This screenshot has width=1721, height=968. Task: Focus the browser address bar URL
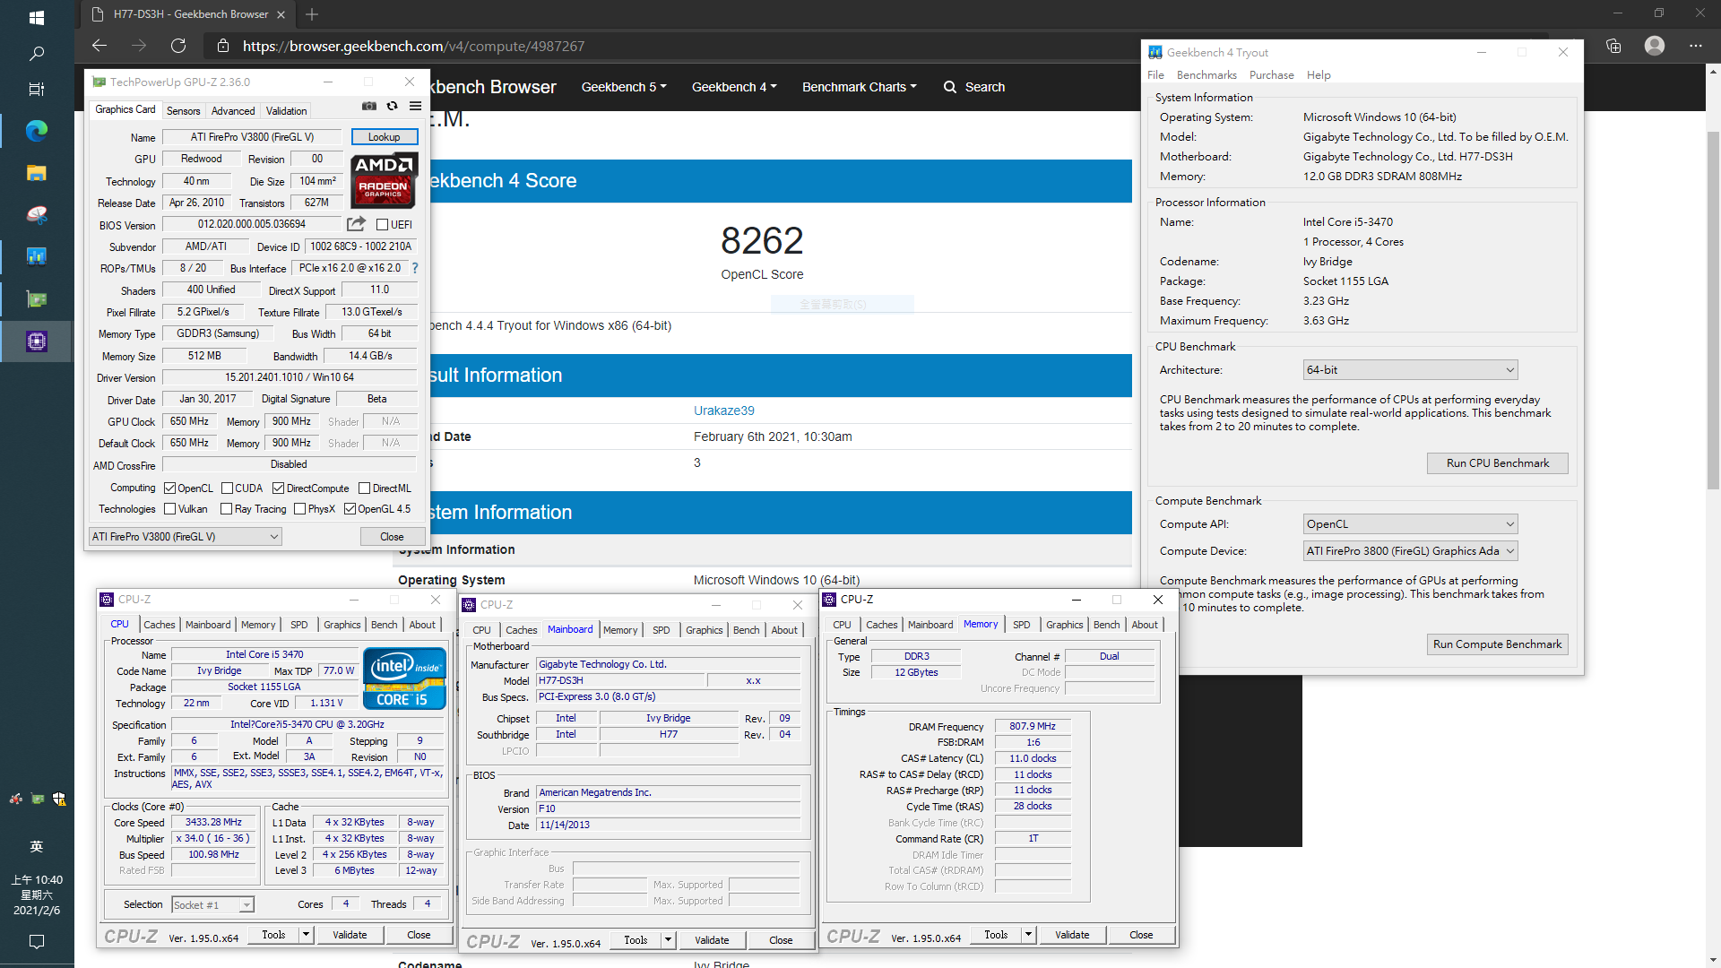pyautogui.click(x=413, y=46)
